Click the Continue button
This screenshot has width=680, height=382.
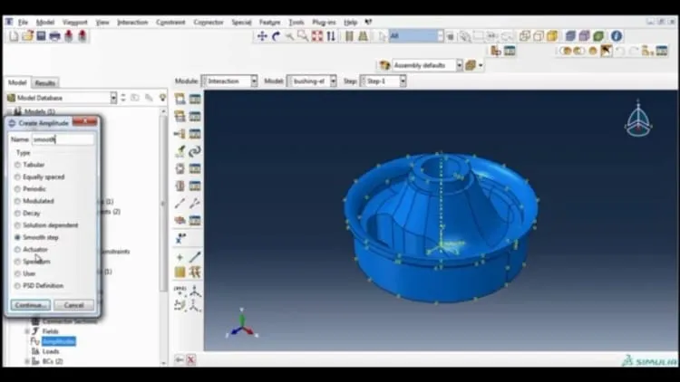coord(30,305)
